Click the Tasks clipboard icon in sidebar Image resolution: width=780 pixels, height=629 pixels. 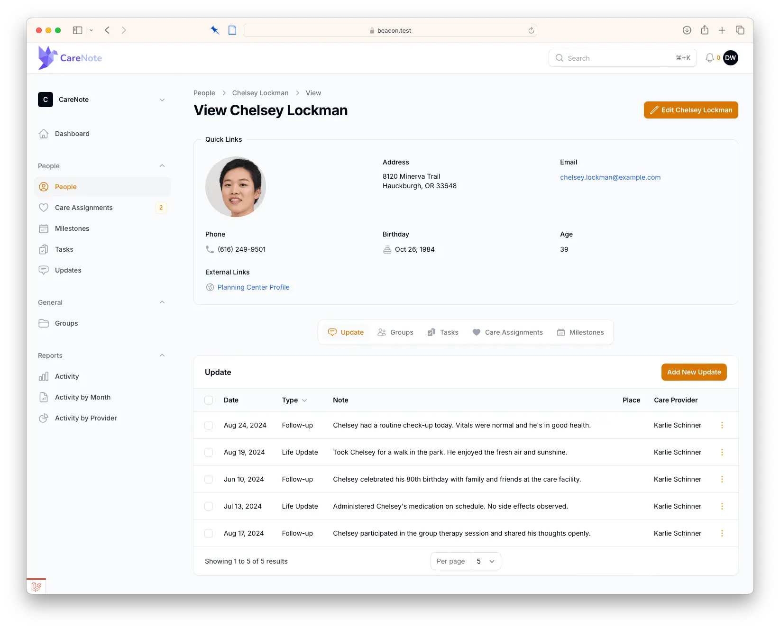(44, 249)
